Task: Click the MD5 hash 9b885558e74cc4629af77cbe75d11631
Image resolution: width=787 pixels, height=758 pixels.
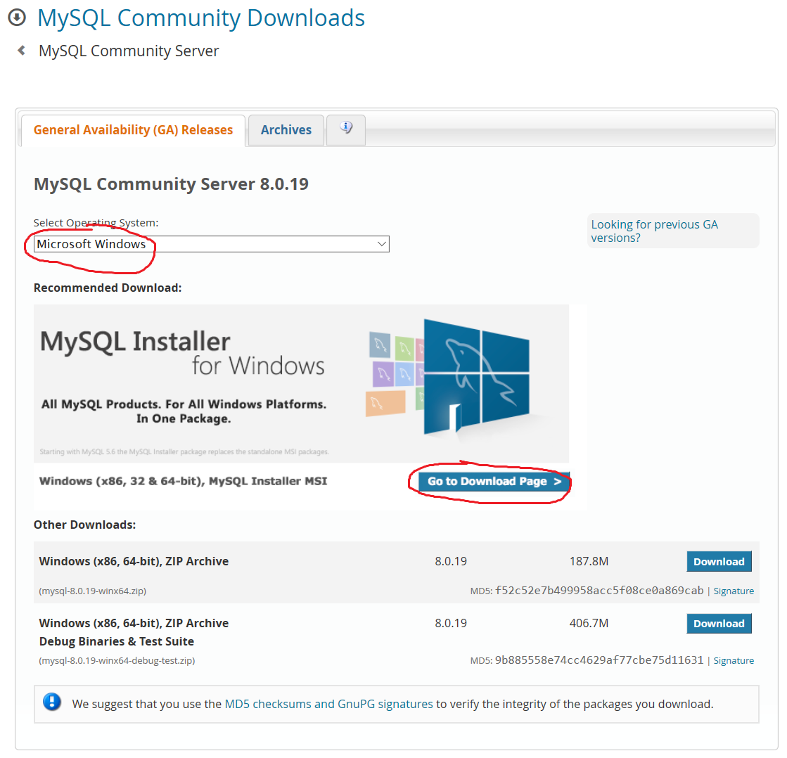Action: (x=599, y=660)
